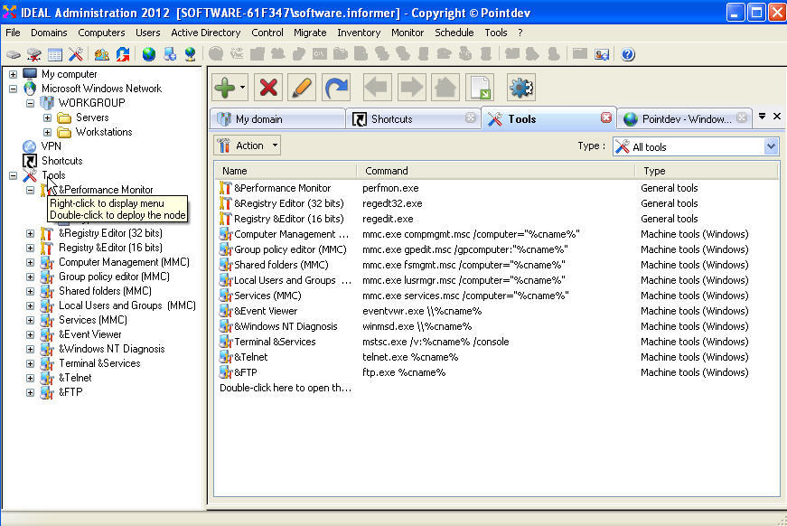Switch to the Shortcuts tab

coord(413,119)
